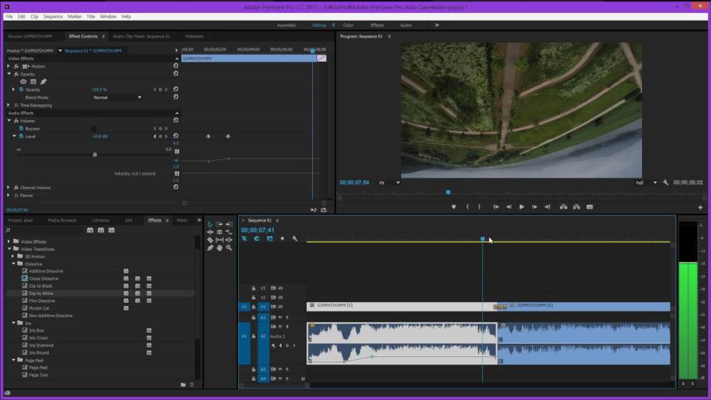Viewport: 711px width, 400px height.
Task: Expand the 3D Motion folder
Action: click(13, 256)
